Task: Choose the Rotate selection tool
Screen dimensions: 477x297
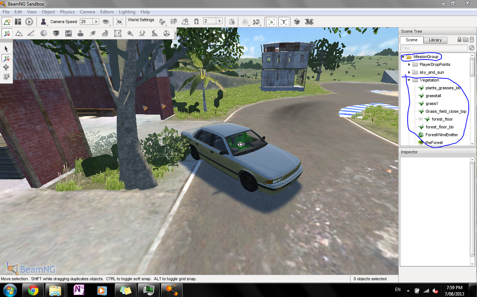Action: [6, 67]
